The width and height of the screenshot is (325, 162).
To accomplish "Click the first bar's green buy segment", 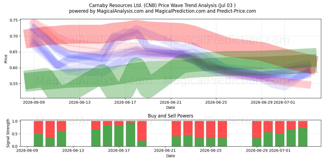I will click(38, 140).
